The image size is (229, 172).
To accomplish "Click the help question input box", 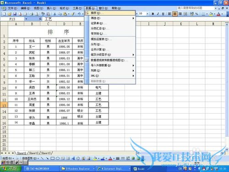I will (196, 8).
